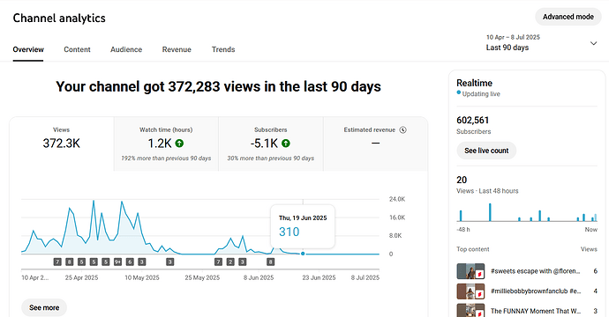Switch to the Content tab
Screen dimensions: 609x317
point(77,49)
